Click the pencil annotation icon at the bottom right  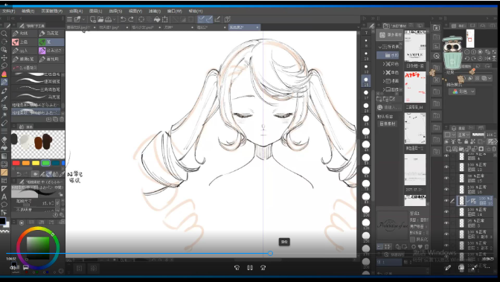pos(448,268)
